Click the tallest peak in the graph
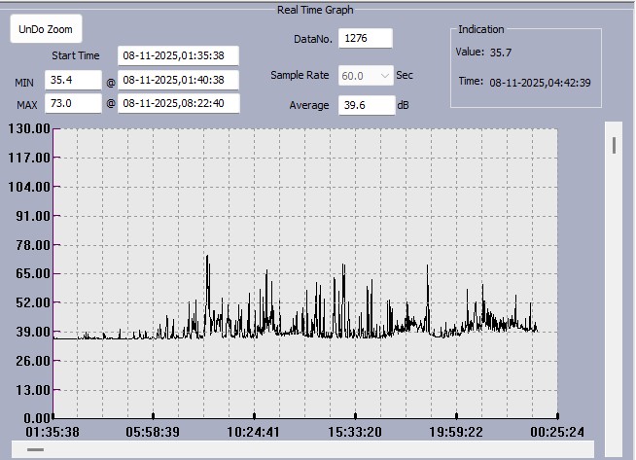 click(207, 257)
